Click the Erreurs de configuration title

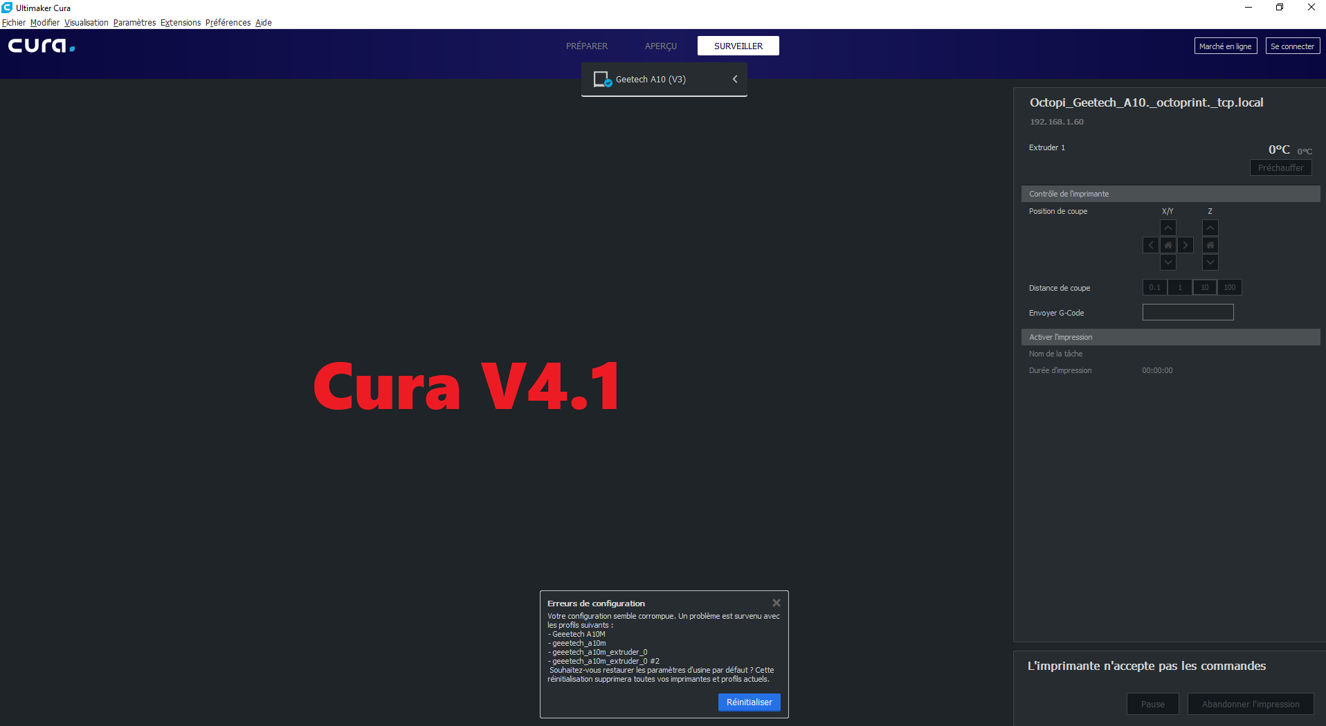pyautogui.click(x=596, y=604)
